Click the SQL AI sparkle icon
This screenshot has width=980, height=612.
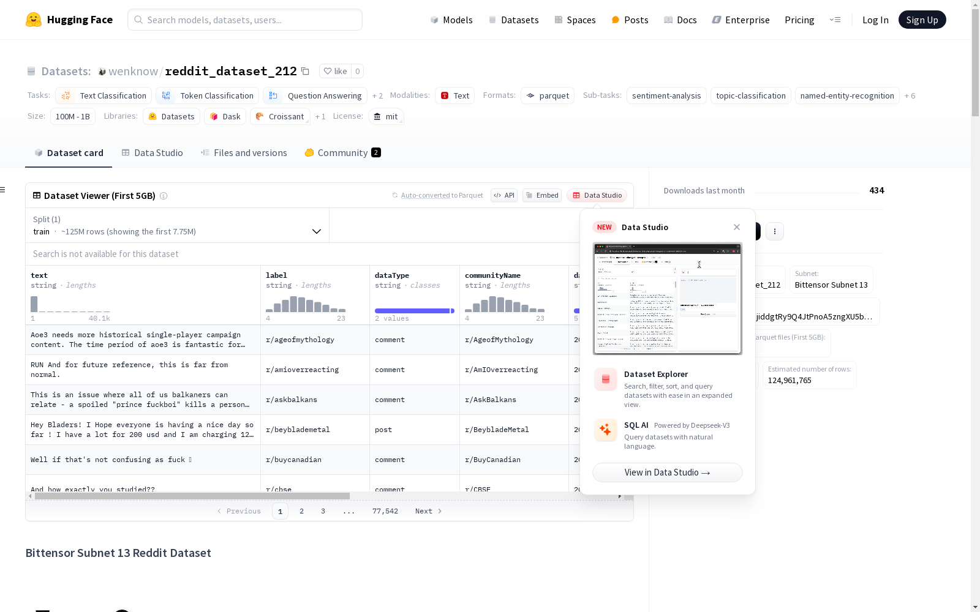606,430
